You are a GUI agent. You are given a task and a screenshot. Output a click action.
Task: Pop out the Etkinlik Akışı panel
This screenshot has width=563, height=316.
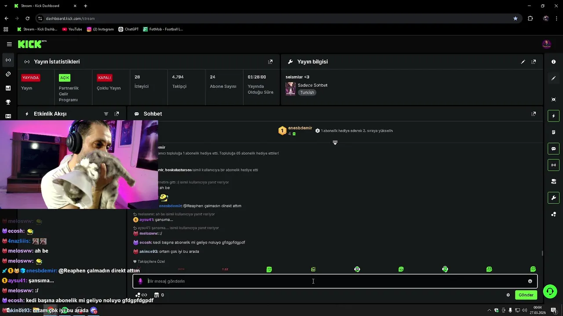point(117,114)
